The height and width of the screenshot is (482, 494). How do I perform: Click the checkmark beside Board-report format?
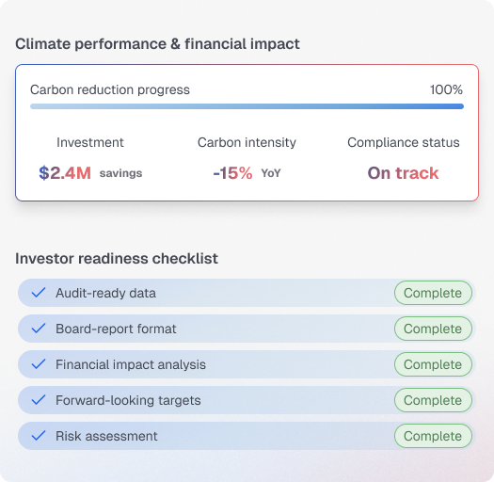(x=39, y=329)
